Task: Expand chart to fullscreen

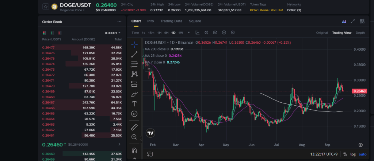Action: click(353, 21)
